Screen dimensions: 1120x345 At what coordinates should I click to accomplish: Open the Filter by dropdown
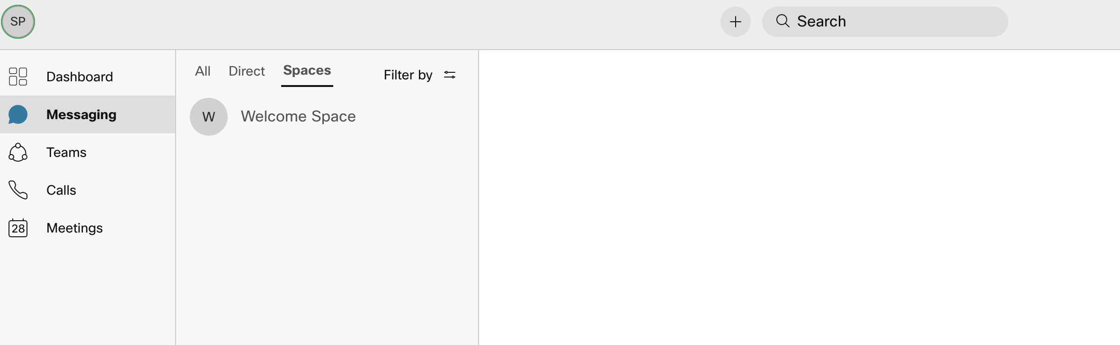(x=408, y=75)
